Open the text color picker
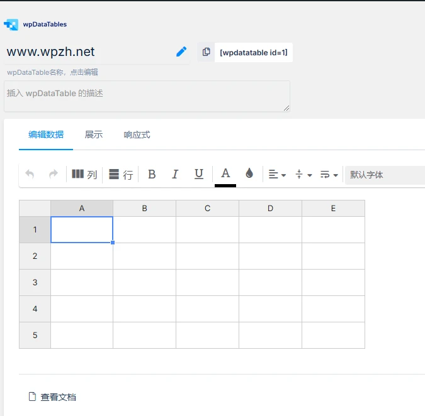 pyautogui.click(x=225, y=177)
